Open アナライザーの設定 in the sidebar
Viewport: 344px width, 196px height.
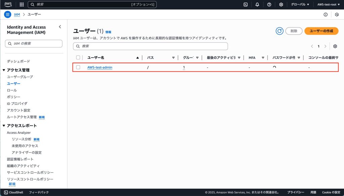27,152
